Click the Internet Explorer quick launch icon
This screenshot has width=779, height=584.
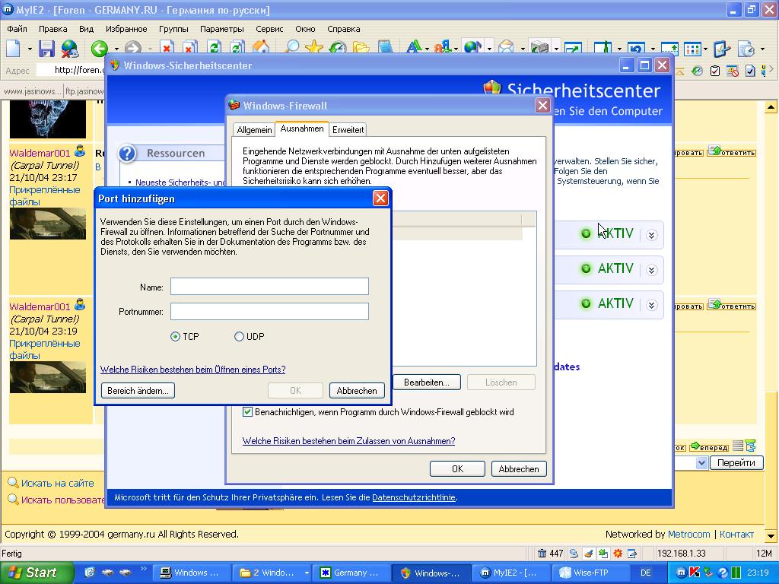90,573
